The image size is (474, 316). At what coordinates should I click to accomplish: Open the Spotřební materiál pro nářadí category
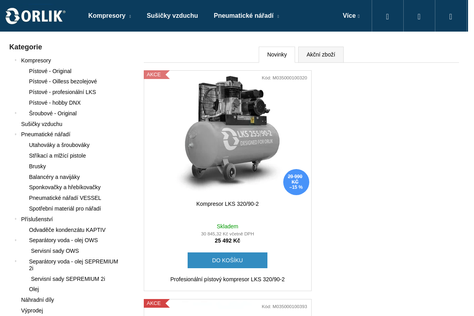click(65, 209)
